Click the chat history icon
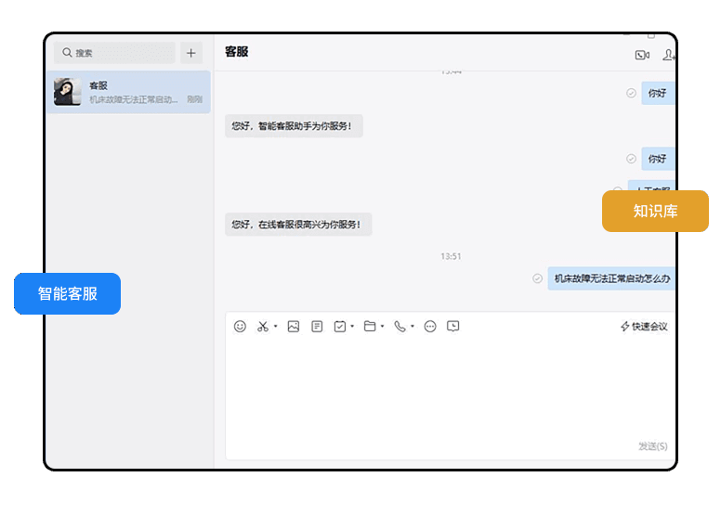This screenshot has height=516, width=721. pyautogui.click(x=453, y=327)
